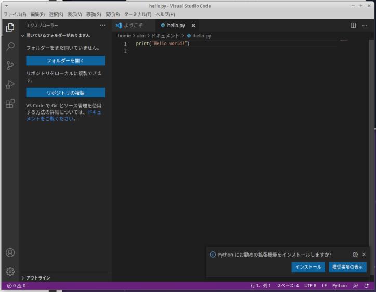376x292 pixels.
Task: Click line number 2 in the gutter
Action: (x=125, y=51)
